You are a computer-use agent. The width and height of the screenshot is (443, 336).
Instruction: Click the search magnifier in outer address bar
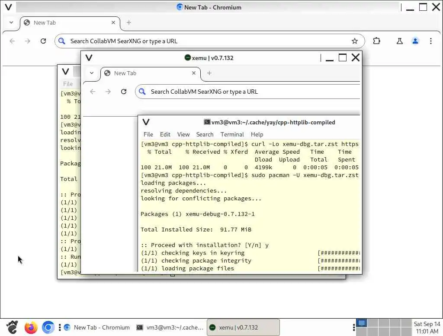(61, 41)
